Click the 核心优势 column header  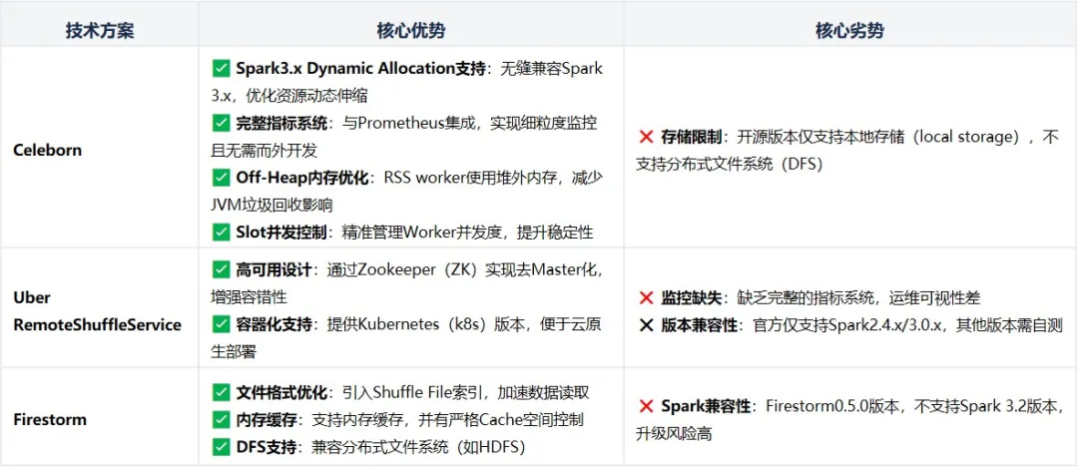pyautogui.click(x=410, y=32)
